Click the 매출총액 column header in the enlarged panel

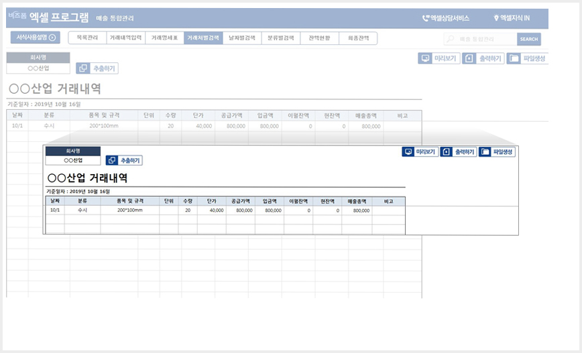point(357,201)
